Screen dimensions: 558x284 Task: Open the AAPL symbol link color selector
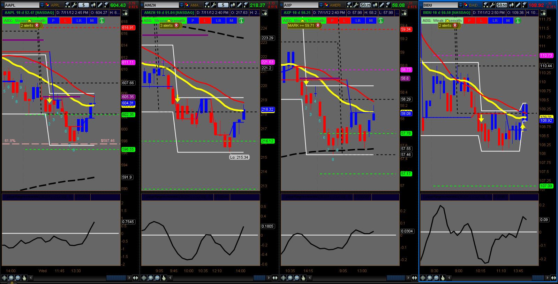(x=47, y=5)
